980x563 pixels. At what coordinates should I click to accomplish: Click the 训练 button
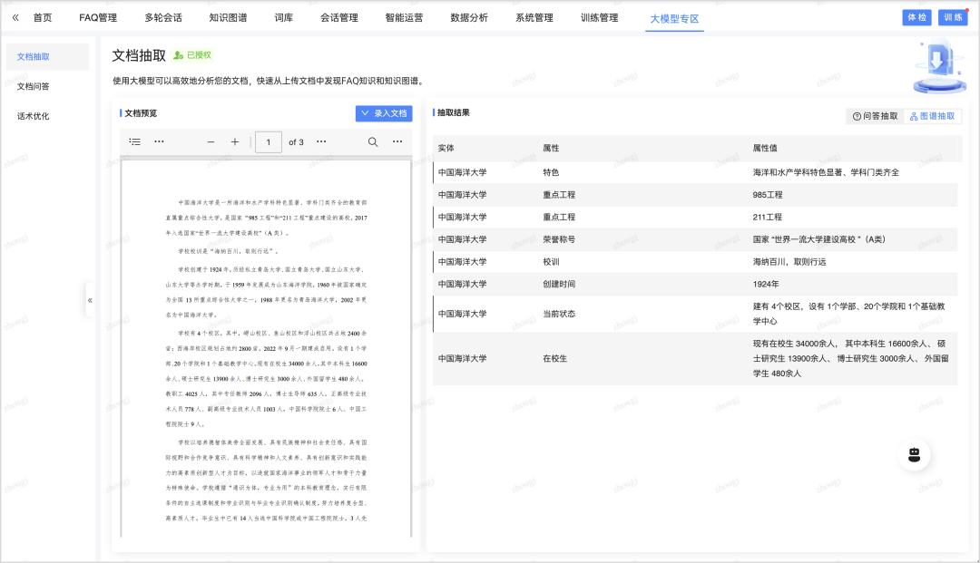click(x=953, y=17)
